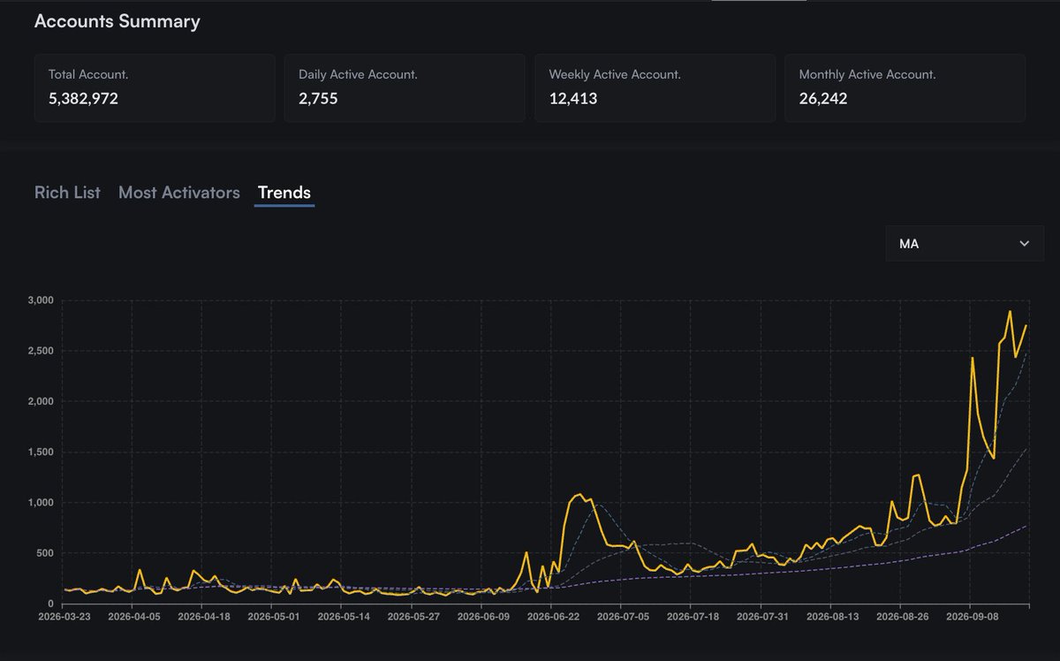Click the 2026-07-18 date label on axis

click(x=691, y=617)
